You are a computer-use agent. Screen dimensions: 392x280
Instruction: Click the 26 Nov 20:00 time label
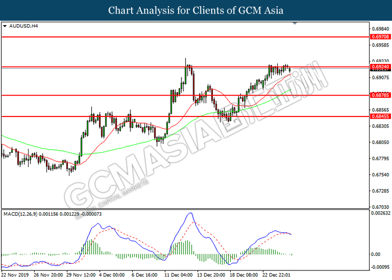[48, 275]
